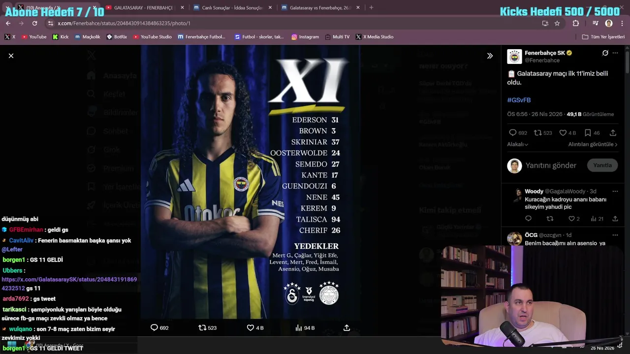Open the media control icon in toolbar
Image resolution: width=630 pixels, height=354 pixels.
[x=595, y=23]
